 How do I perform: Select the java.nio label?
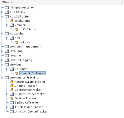point(15,55)
